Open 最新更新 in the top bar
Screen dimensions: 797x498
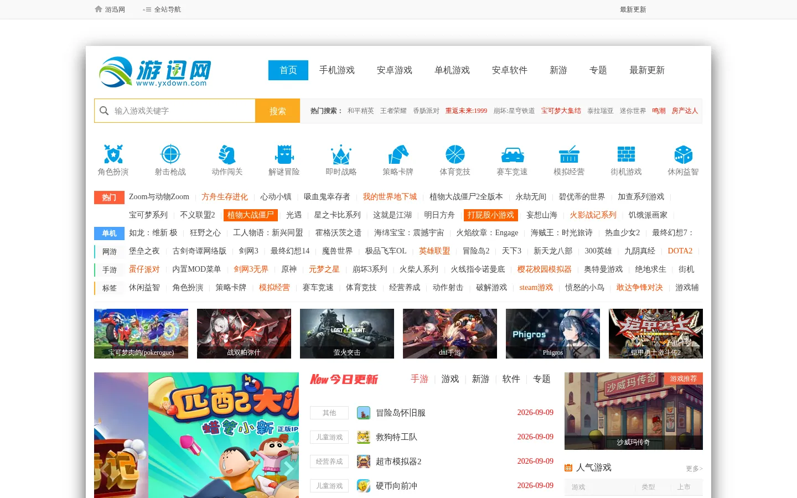[633, 9]
